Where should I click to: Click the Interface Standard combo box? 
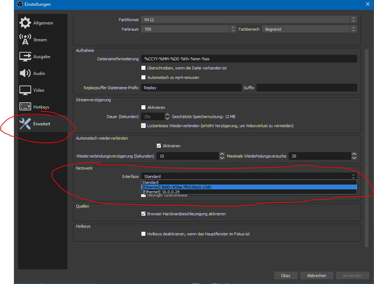tap(249, 177)
